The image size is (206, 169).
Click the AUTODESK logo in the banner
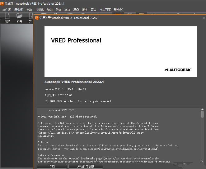[177, 70]
